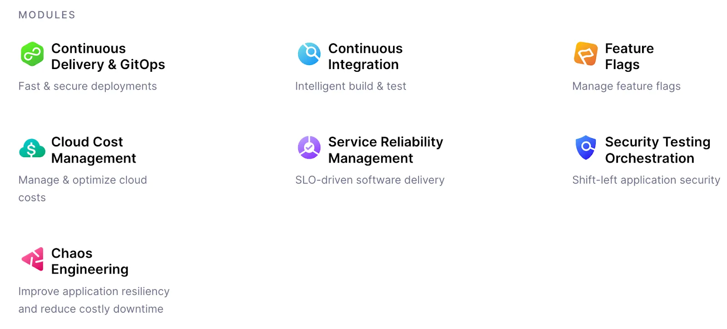
Task: Open the Cloud Cost Management module
Action: (x=94, y=150)
